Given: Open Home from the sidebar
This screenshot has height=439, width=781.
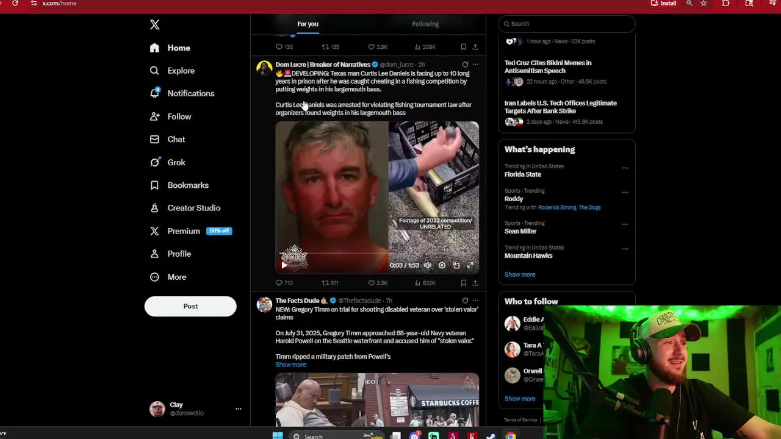Looking at the screenshot, I should point(170,48).
